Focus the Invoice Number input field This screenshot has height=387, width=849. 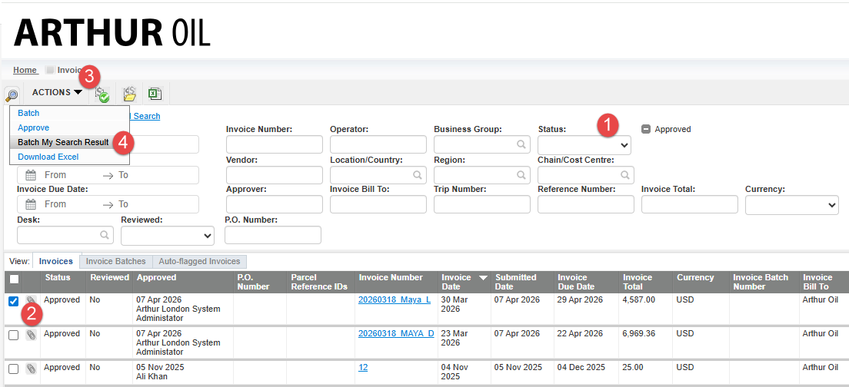click(x=275, y=144)
